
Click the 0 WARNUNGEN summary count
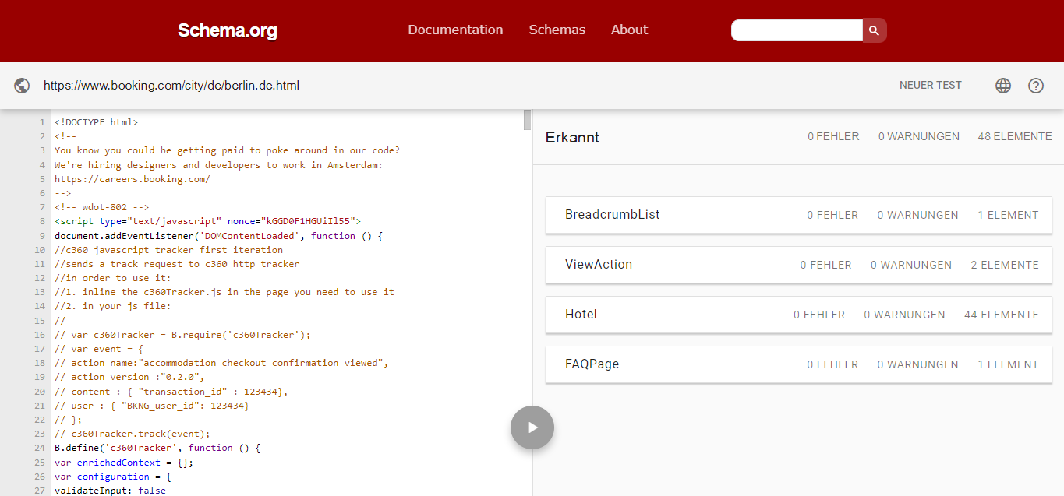point(919,136)
